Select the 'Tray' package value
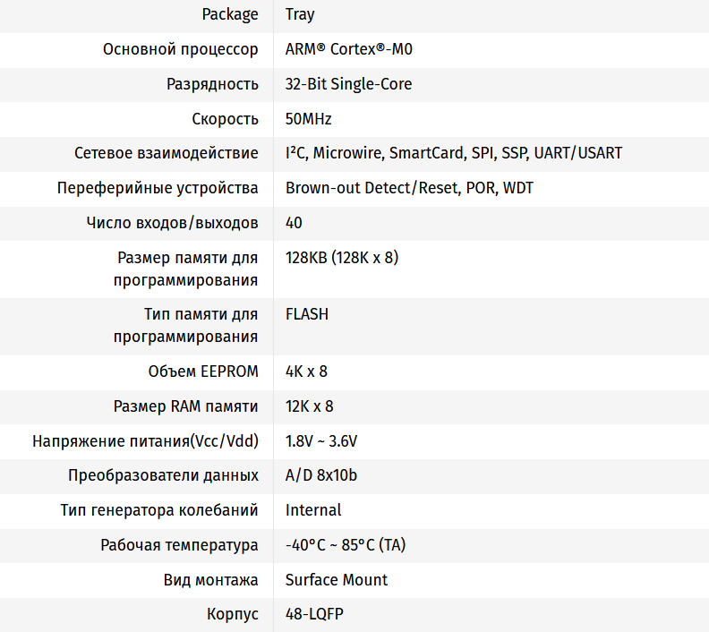This screenshot has height=632, width=709. [x=300, y=14]
